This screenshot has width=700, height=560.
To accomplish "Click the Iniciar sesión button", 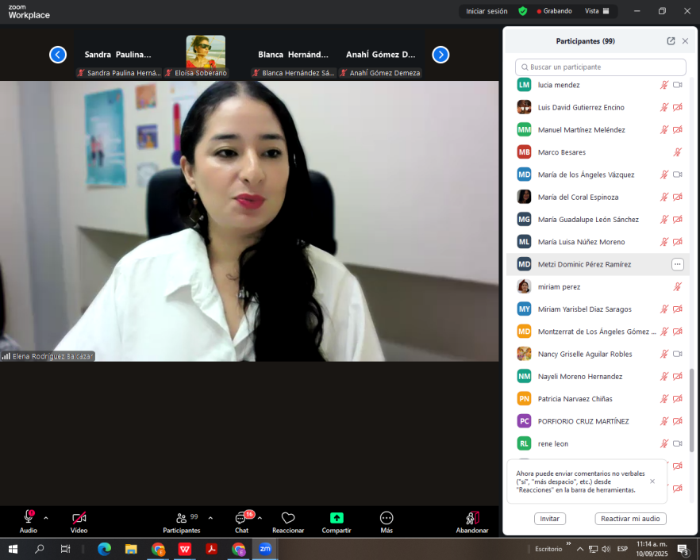I will tap(486, 11).
